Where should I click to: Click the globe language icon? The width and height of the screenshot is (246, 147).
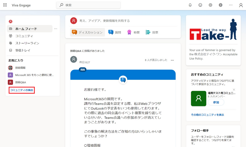click(x=221, y=5)
